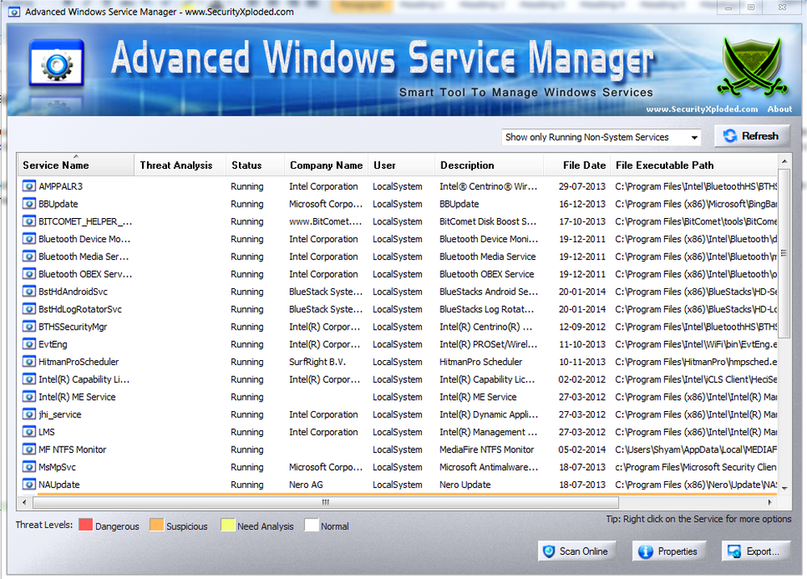Click LocalSystem user cell for LMS
807x579 pixels.
[397, 432]
